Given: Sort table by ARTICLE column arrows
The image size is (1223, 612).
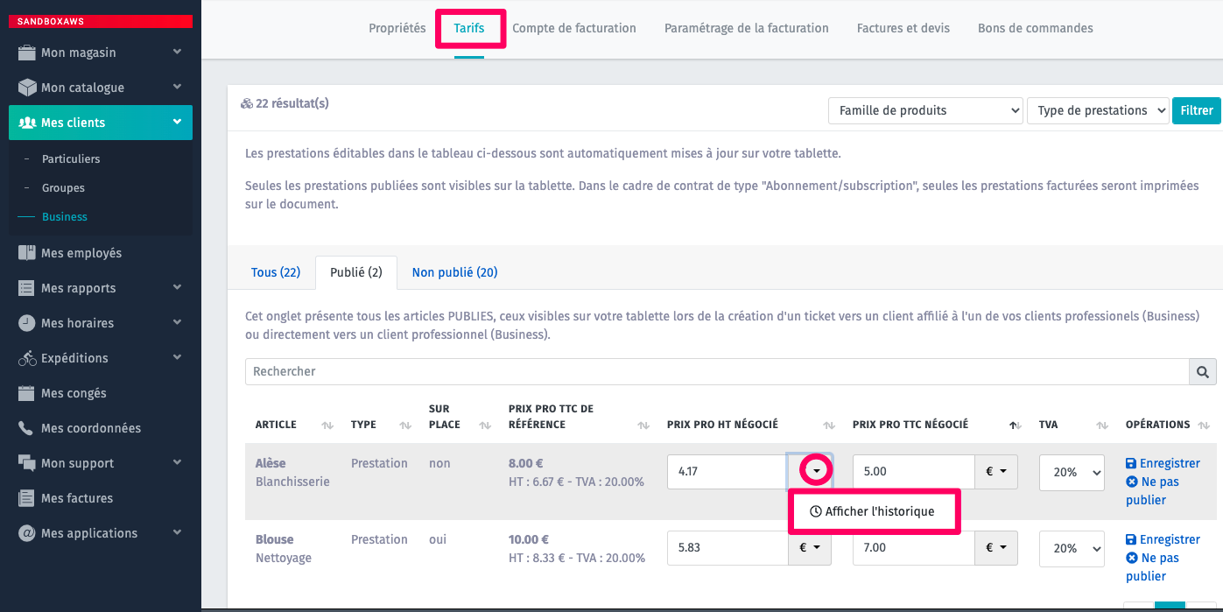Looking at the screenshot, I should click(x=327, y=425).
